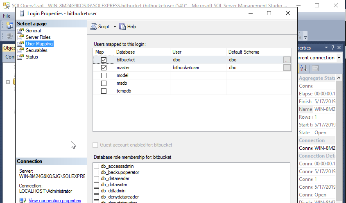Click the Map column header
The image size is (346, 203).
103,52
